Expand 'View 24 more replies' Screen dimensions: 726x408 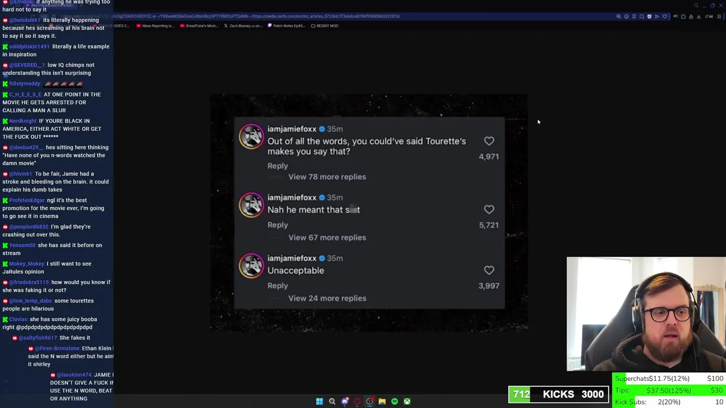(x=327, y=298)
